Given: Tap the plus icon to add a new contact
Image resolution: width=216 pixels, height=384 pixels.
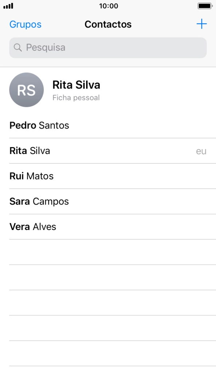Looking at the screenshot, I should [x=201, y=24].
